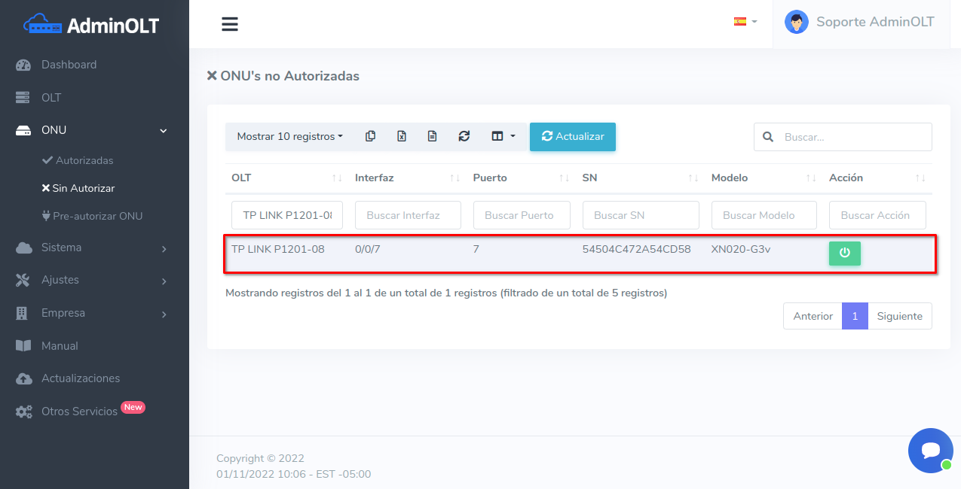Open Autorizadas in the ONU submenu

point(84,160)
